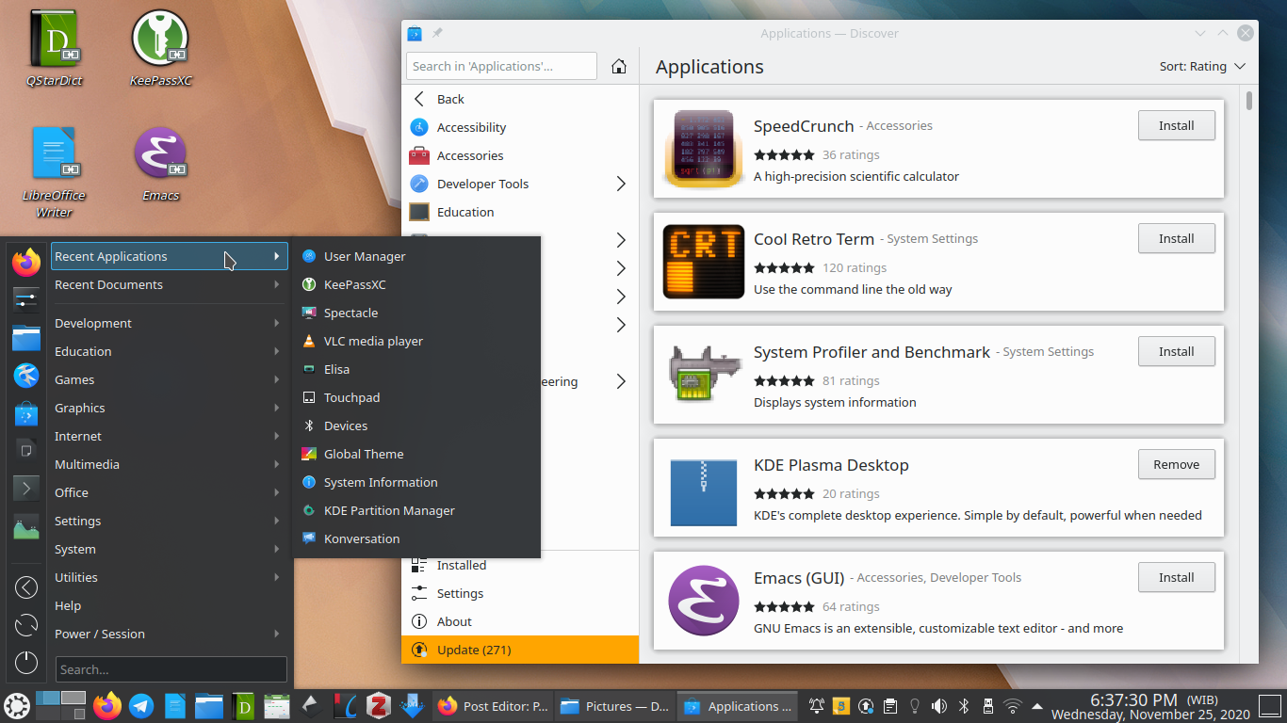This screenshot has height=723, width=1287.
Task: Open Discover's About page
Action: [520, 621]
